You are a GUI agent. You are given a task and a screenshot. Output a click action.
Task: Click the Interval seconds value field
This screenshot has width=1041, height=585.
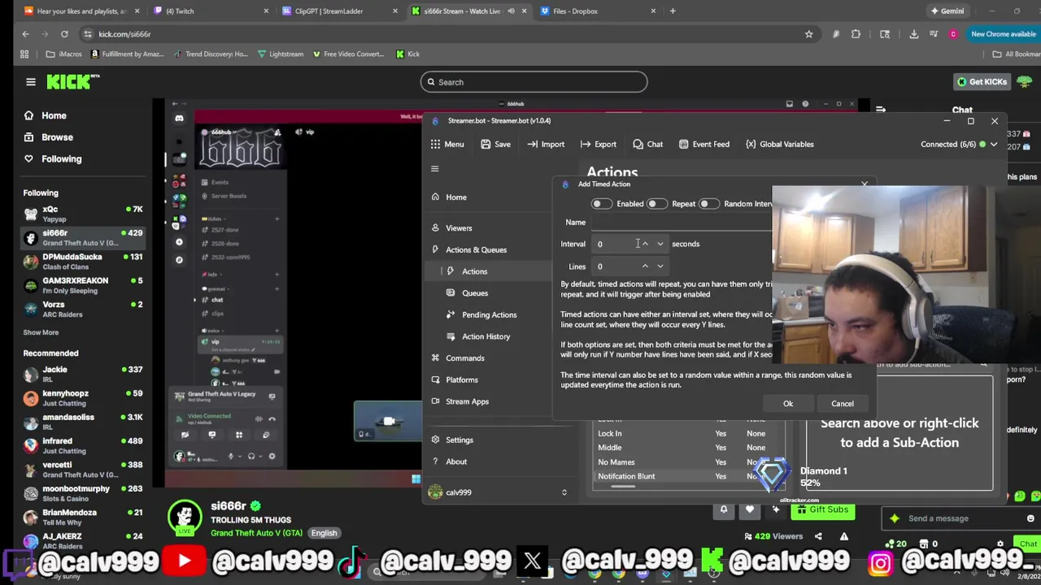point(616,244)
